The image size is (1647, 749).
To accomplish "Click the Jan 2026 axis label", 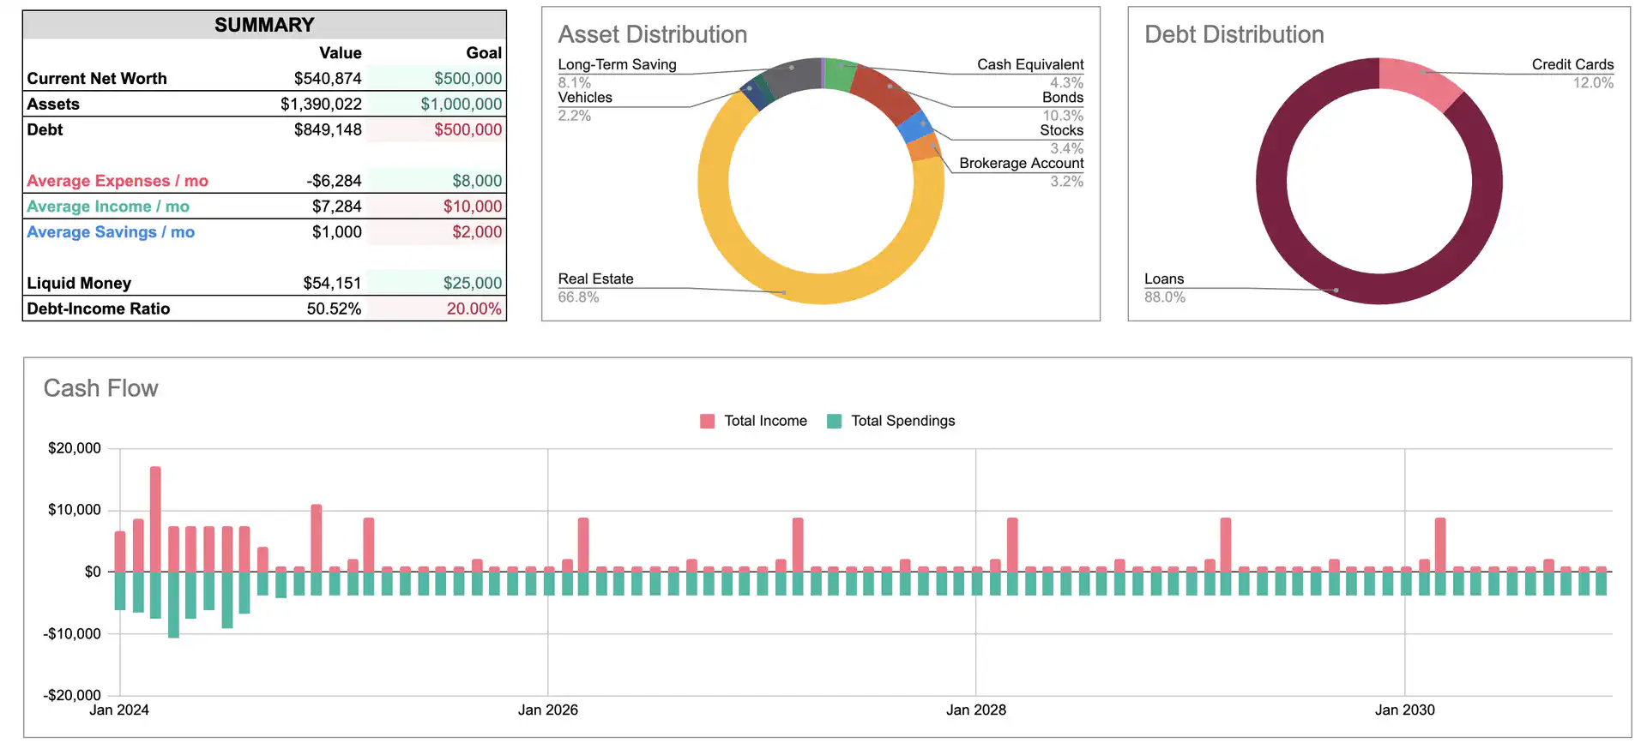I will [x=547, y=710].
